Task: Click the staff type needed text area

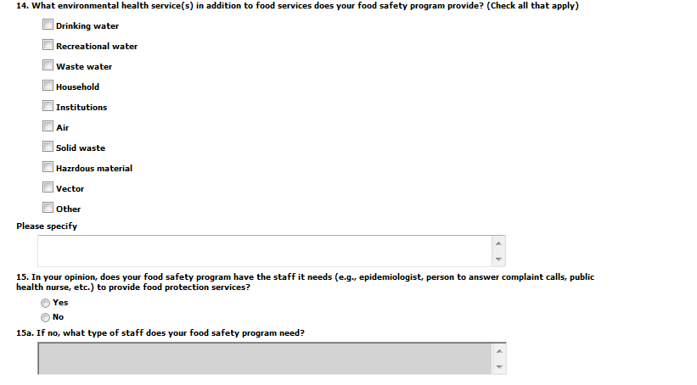Action: click(264, 359)
